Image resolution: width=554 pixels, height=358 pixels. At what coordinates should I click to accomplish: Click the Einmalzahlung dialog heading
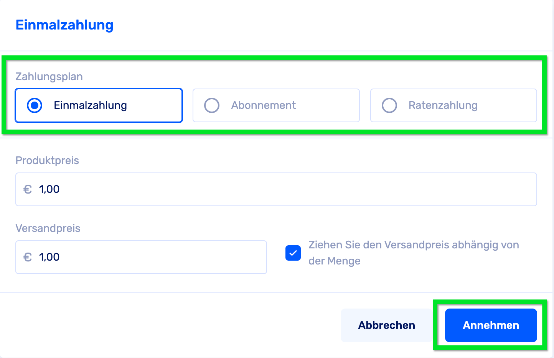coord(64,25)
